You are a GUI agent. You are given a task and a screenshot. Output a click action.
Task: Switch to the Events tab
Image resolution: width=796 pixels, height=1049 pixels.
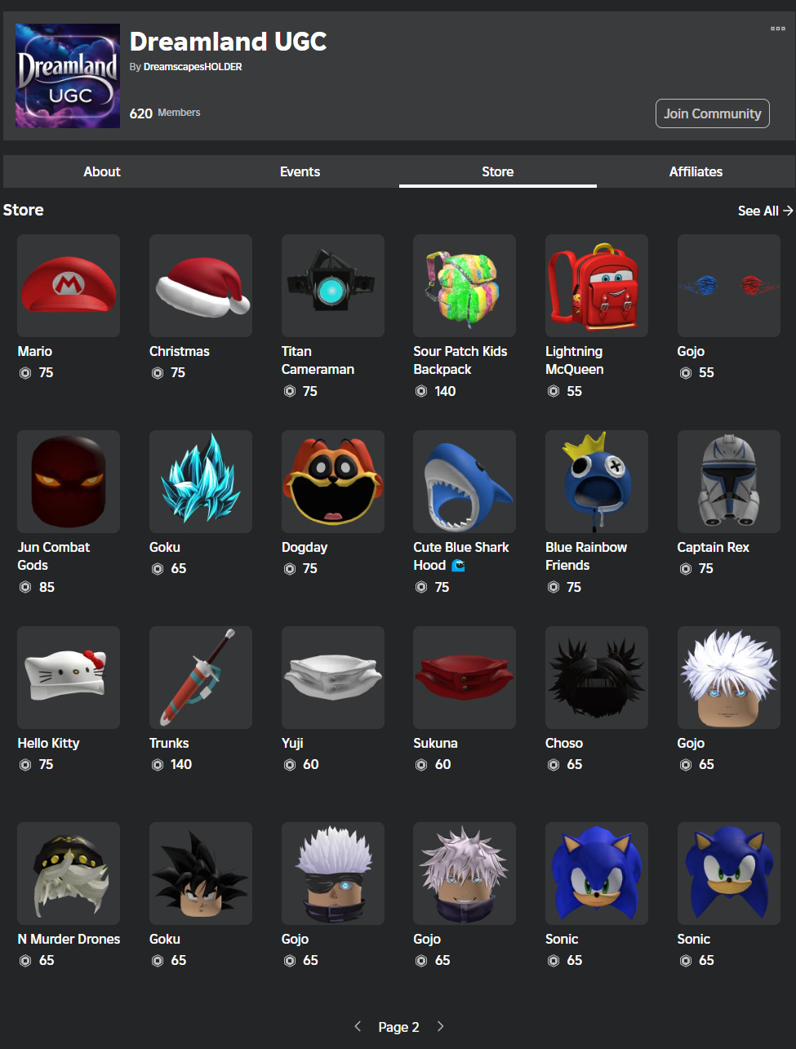click(x=300, y=171)
